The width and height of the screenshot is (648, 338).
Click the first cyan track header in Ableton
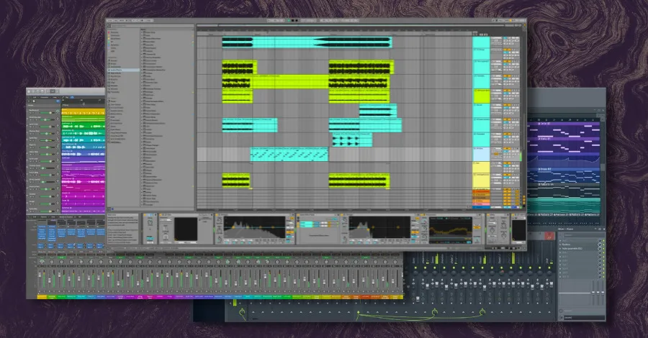click(x=481, y=42)
